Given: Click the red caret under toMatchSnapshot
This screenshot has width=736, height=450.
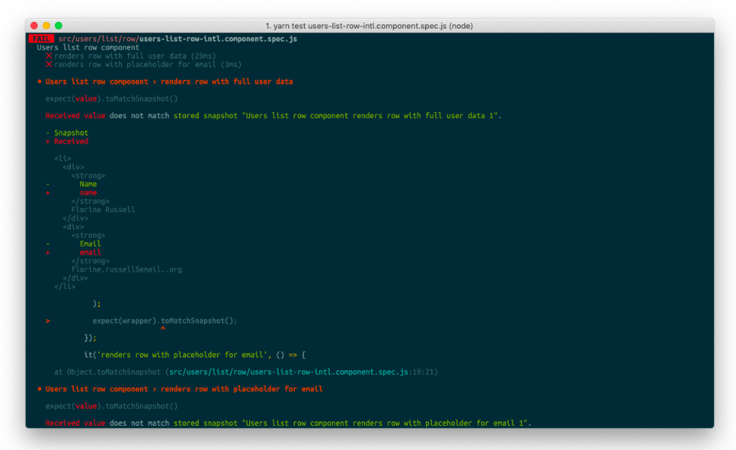Looking at the screenshot, I should coord(163,330).
